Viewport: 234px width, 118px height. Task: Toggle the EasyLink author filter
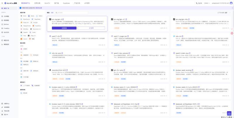click(25, 22)
